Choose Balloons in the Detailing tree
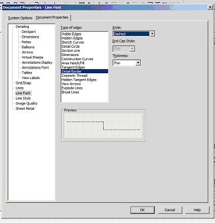The image size is (215, 223). click(x=28, y=47)
